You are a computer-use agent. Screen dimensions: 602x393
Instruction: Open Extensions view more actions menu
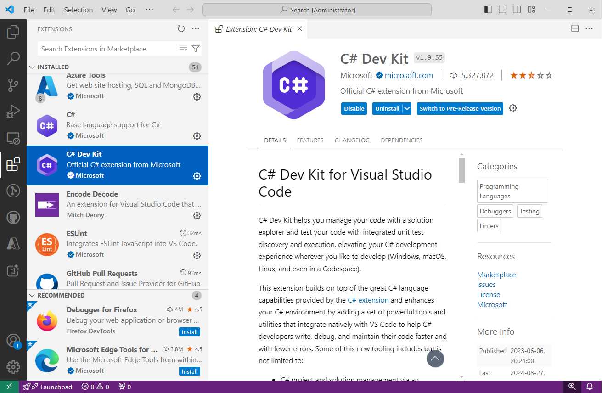[x=196, y=29]
